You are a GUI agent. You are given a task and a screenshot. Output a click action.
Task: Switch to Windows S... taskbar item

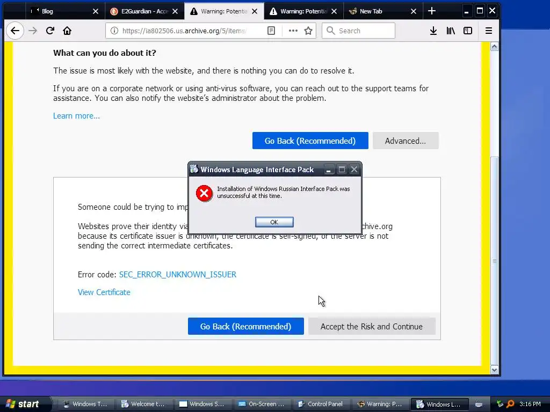201,404
